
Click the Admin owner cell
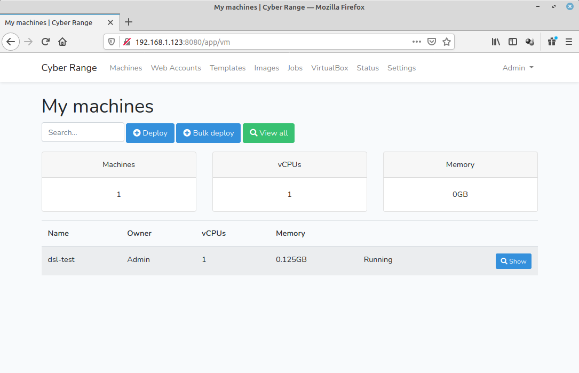[x=138, y=260]
